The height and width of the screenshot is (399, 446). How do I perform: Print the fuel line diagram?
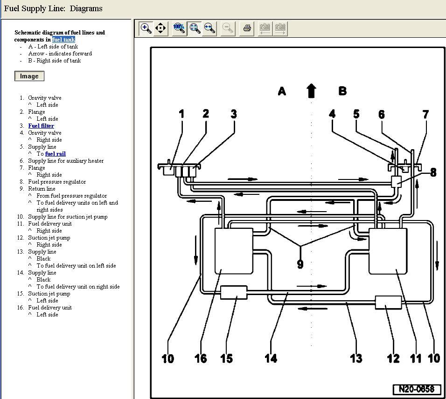[247, 28]
